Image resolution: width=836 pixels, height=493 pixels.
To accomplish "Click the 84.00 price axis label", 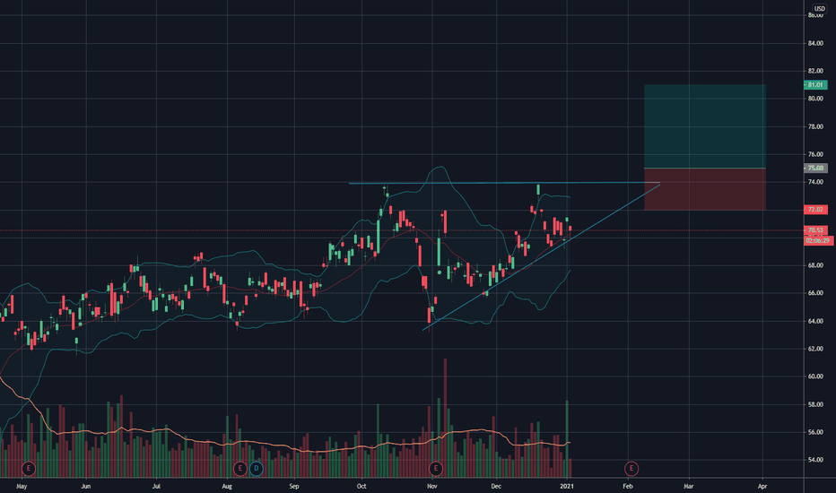I will [x=815, y=43].
